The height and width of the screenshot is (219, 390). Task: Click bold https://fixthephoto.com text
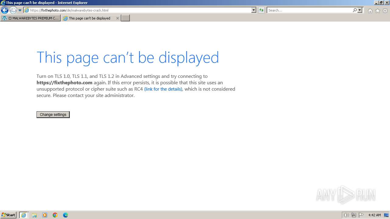pyautogui.click(x=64, y=83)
